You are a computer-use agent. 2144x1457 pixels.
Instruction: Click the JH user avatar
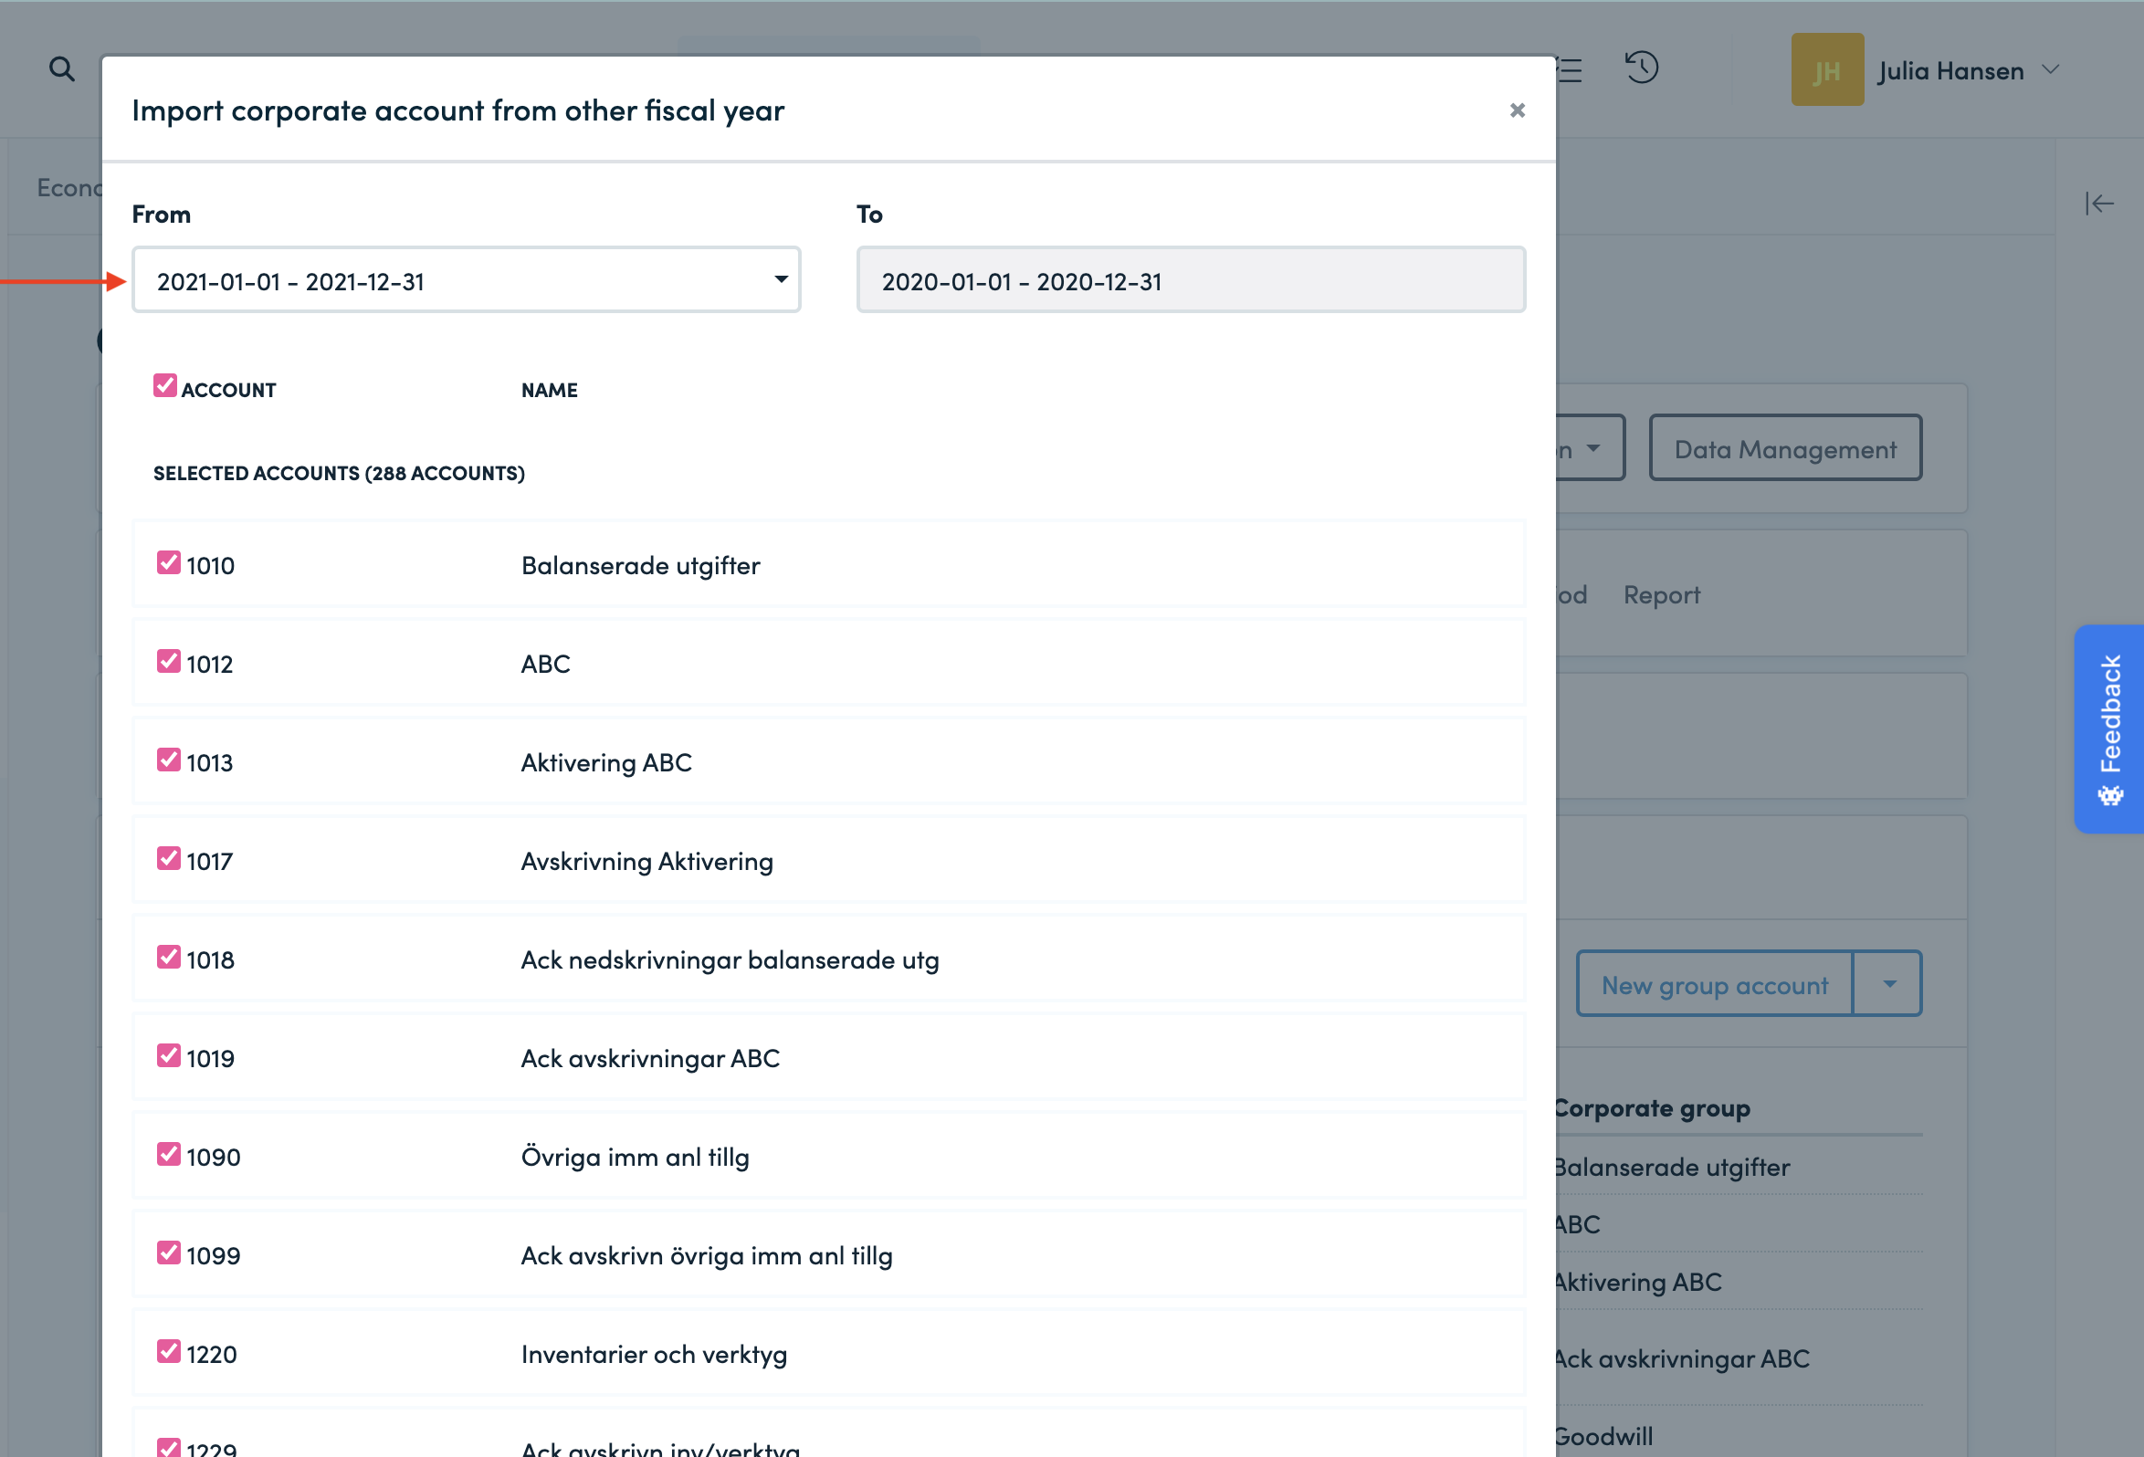(1826, 70)
